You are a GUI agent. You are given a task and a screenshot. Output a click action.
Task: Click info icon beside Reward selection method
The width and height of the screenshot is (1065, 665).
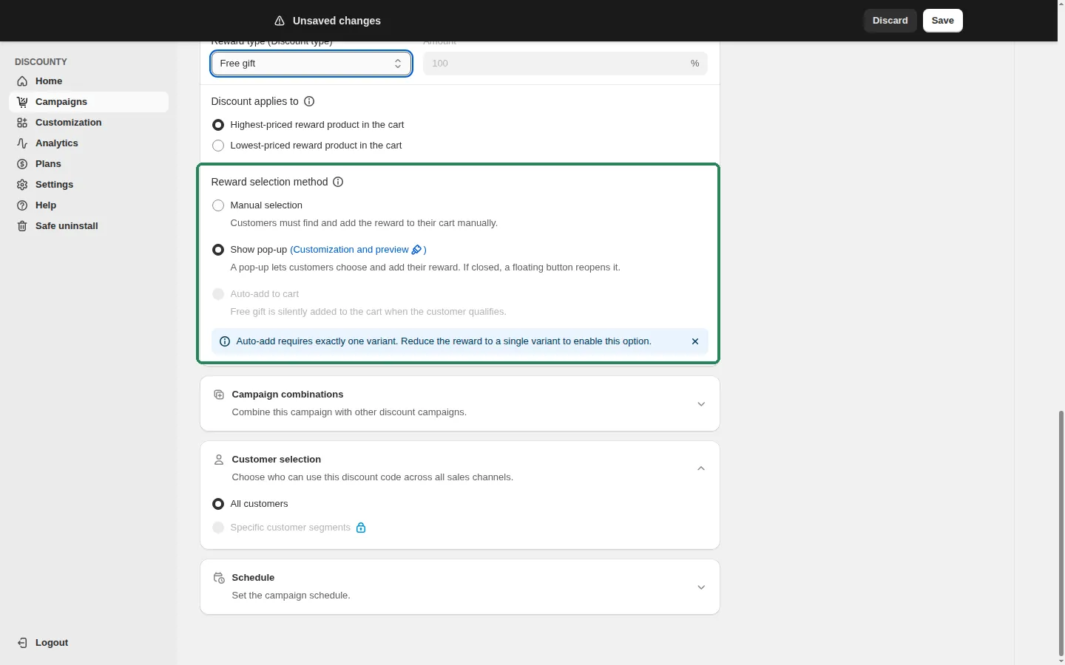tap(338, 182)
